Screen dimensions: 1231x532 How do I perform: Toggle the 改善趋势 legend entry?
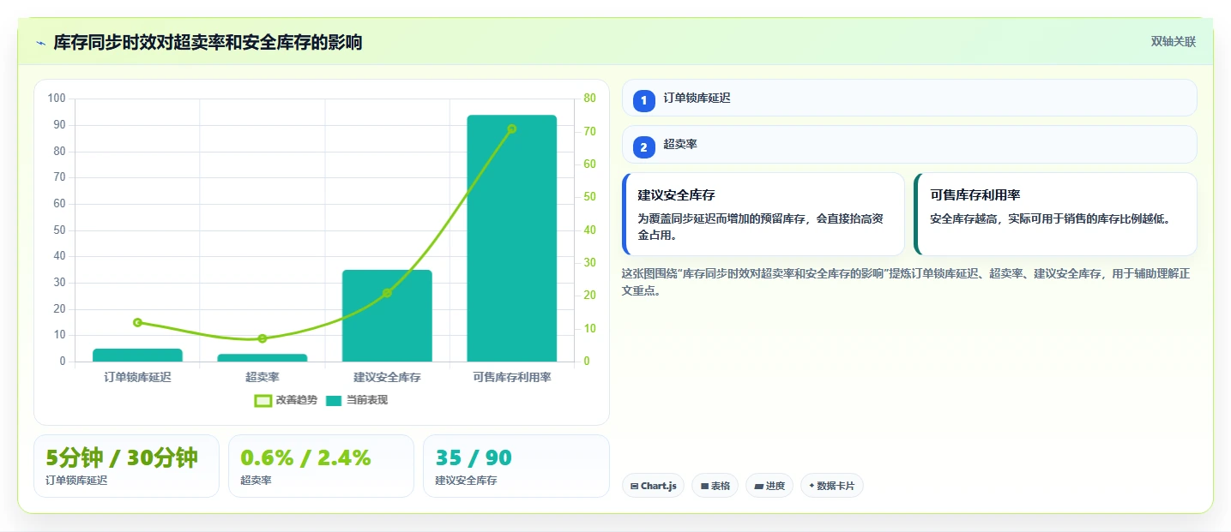click(x=286, y=400)
